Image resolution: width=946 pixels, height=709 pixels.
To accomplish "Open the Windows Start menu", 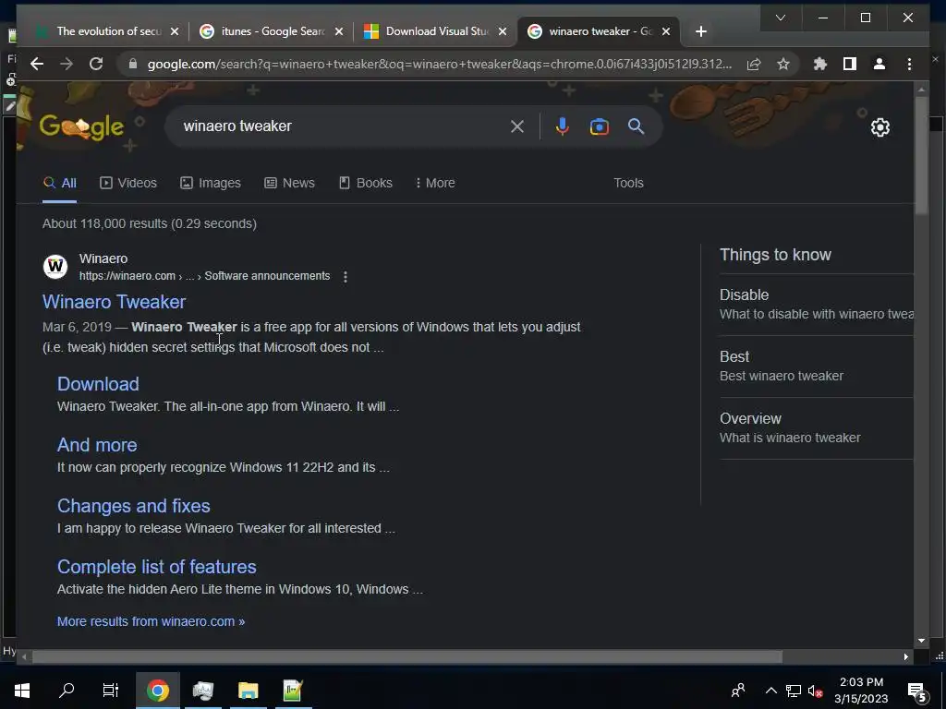I will 22,691.
